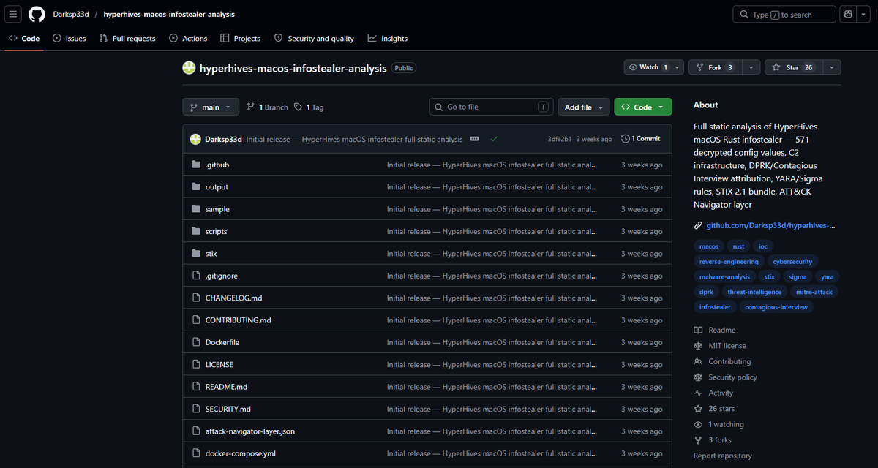Viewport: 878px width, 468px height.
Task: View the 1 Commit history
Action: 641,139
